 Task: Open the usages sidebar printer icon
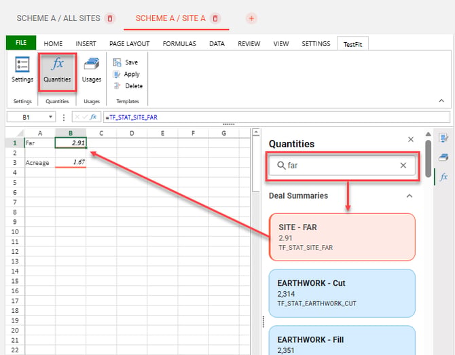point(443,157)
